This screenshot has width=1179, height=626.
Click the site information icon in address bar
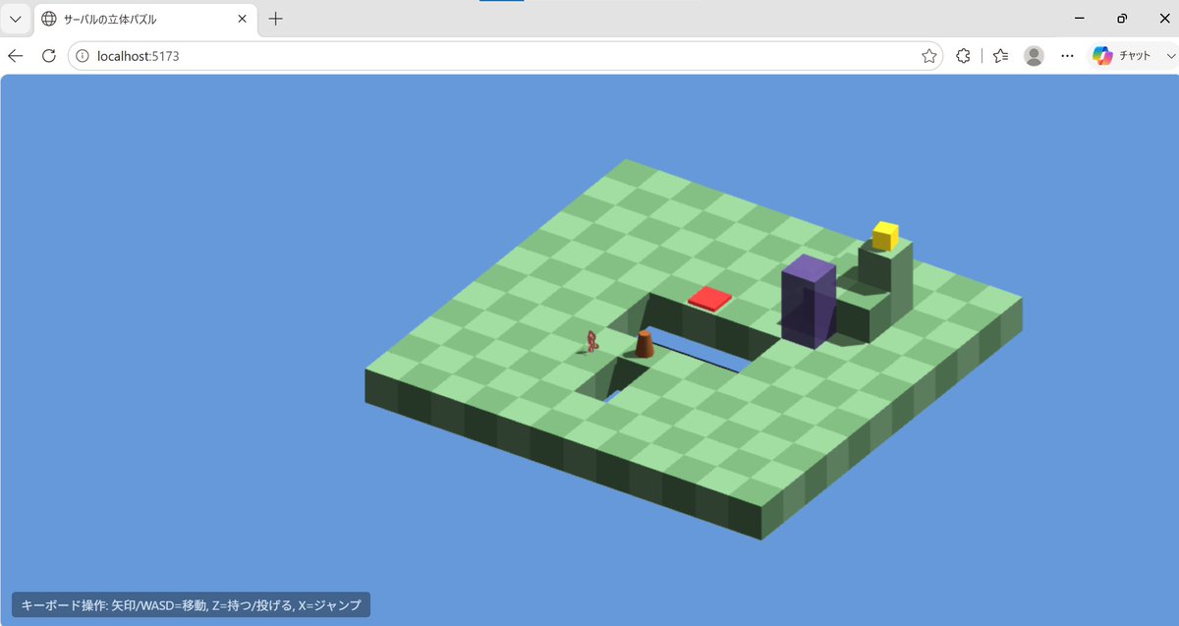pos(83,56)
